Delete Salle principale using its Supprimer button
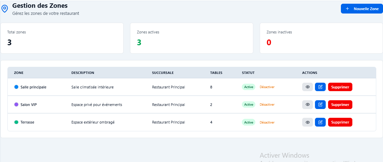The height and width of the screenshot is (162, 383). [x=340, y=87]
